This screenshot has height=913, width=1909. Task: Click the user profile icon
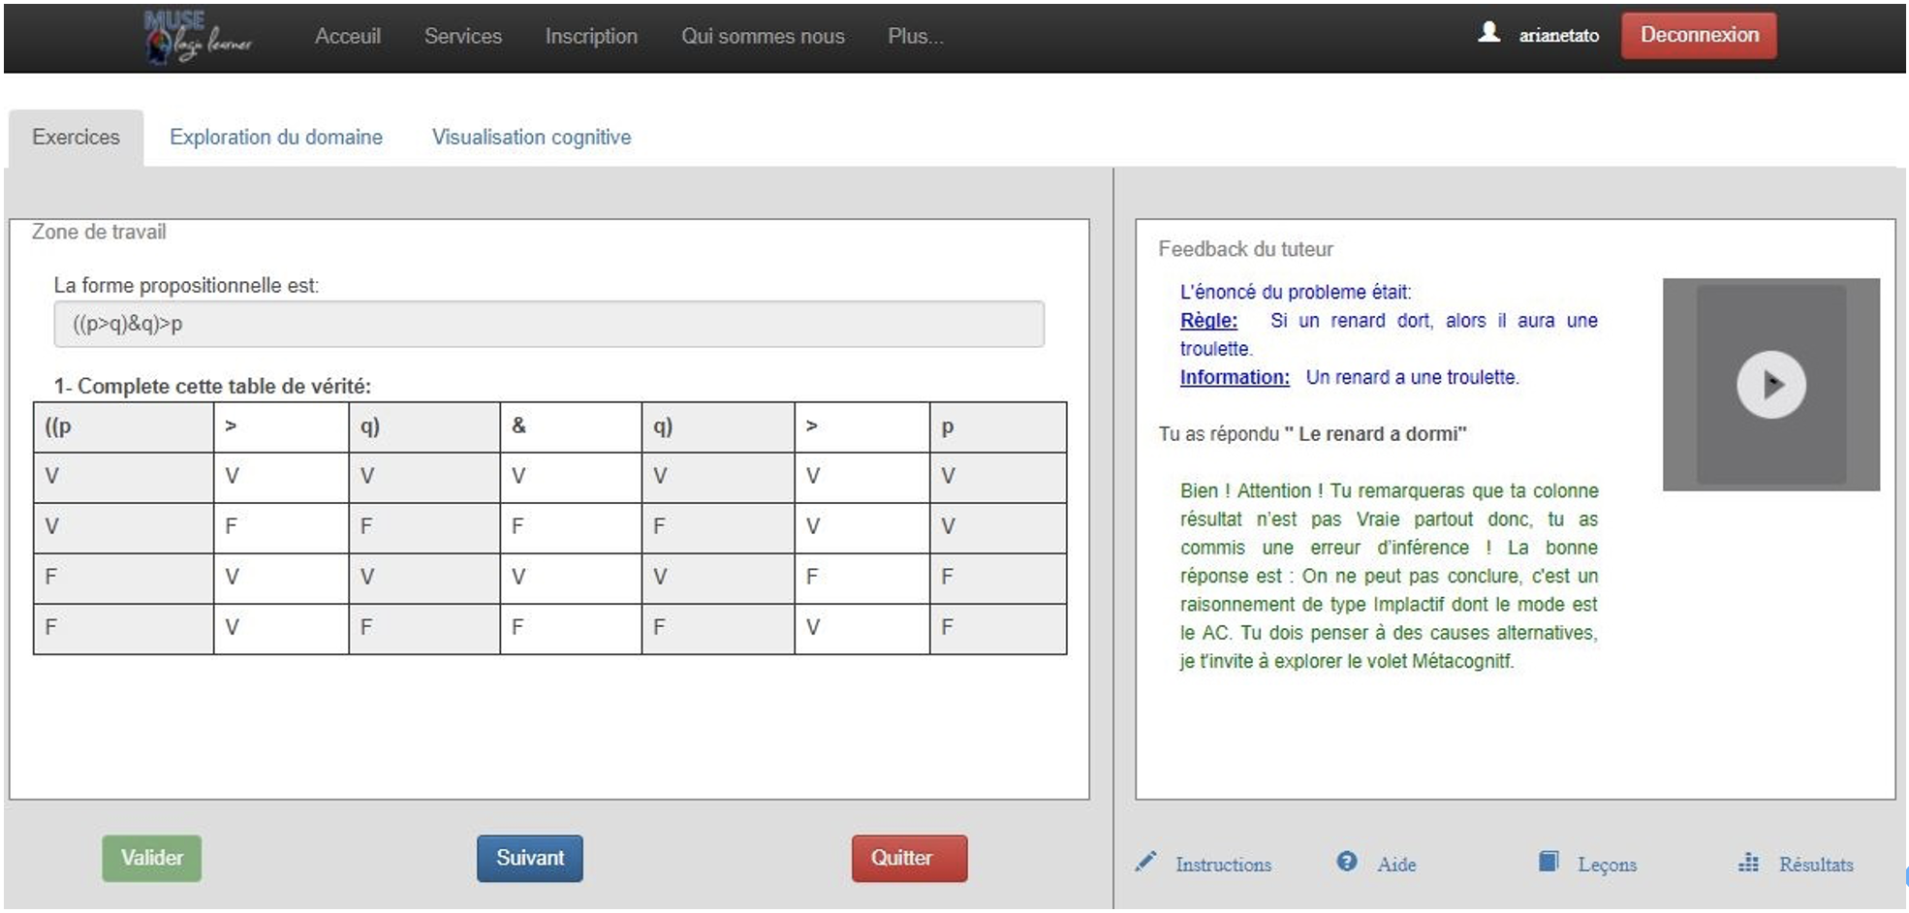(x=1488, y=33)
